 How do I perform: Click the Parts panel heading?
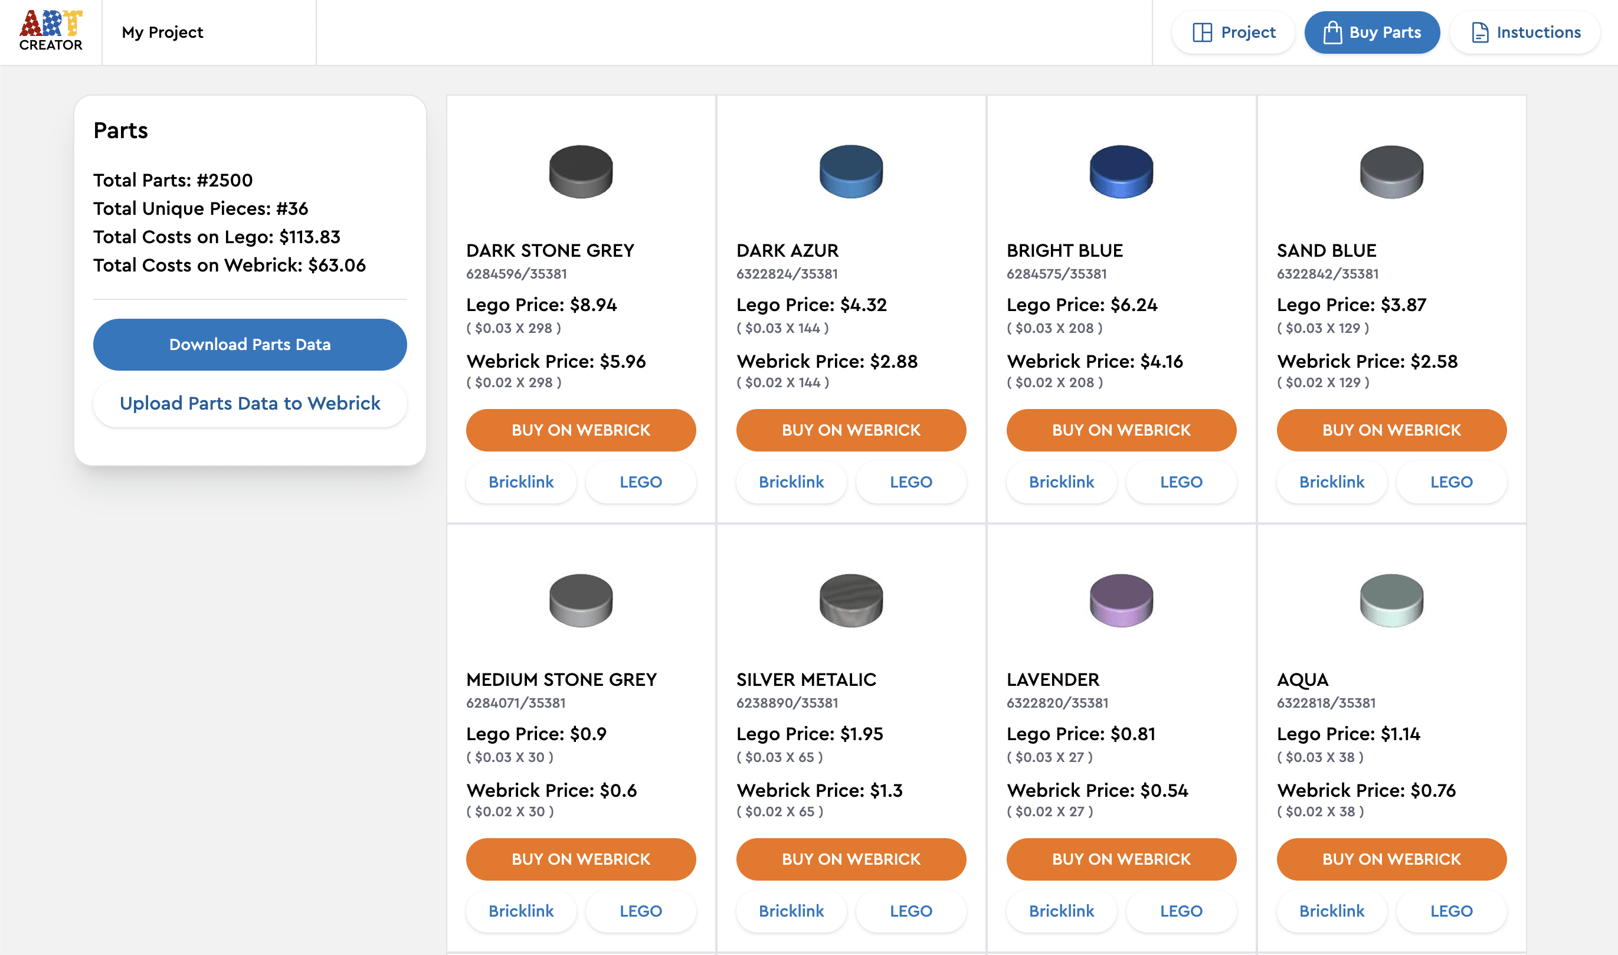[x=120, y=130]
